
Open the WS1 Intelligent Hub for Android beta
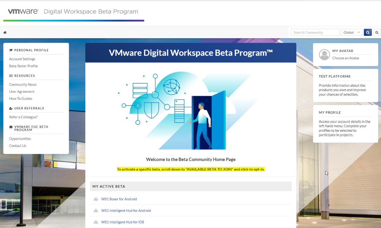point(126,210)
